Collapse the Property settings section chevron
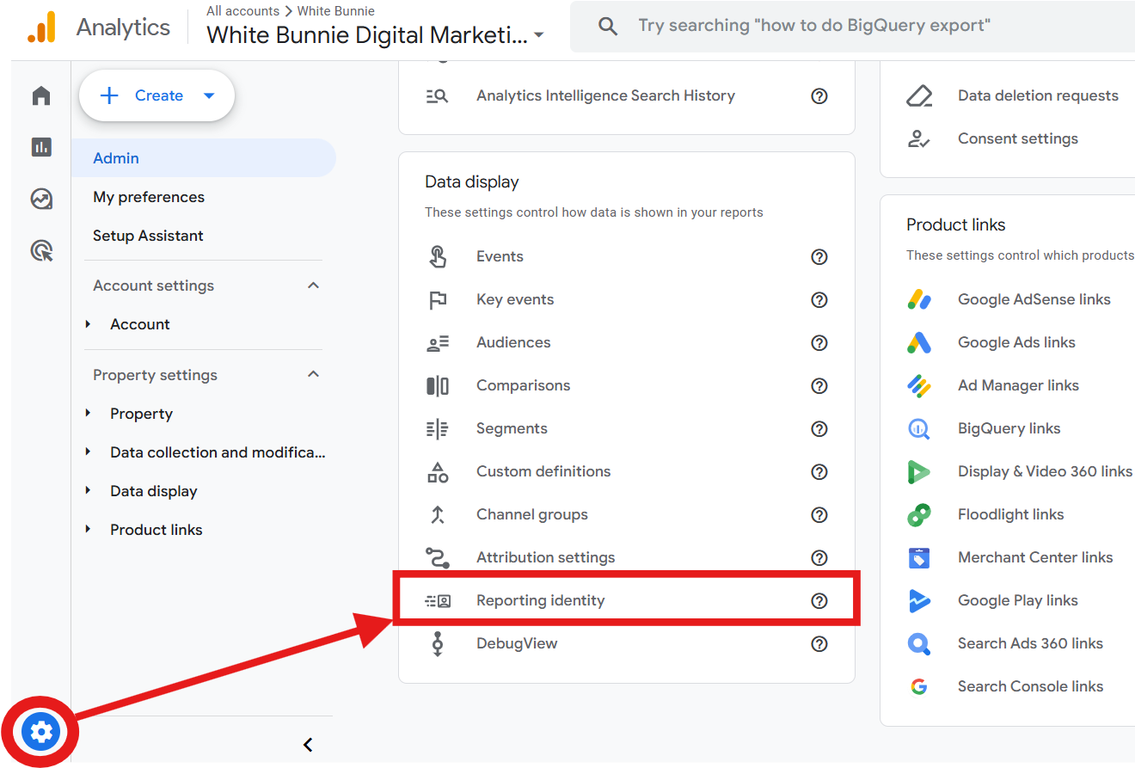 click(313, 375)
